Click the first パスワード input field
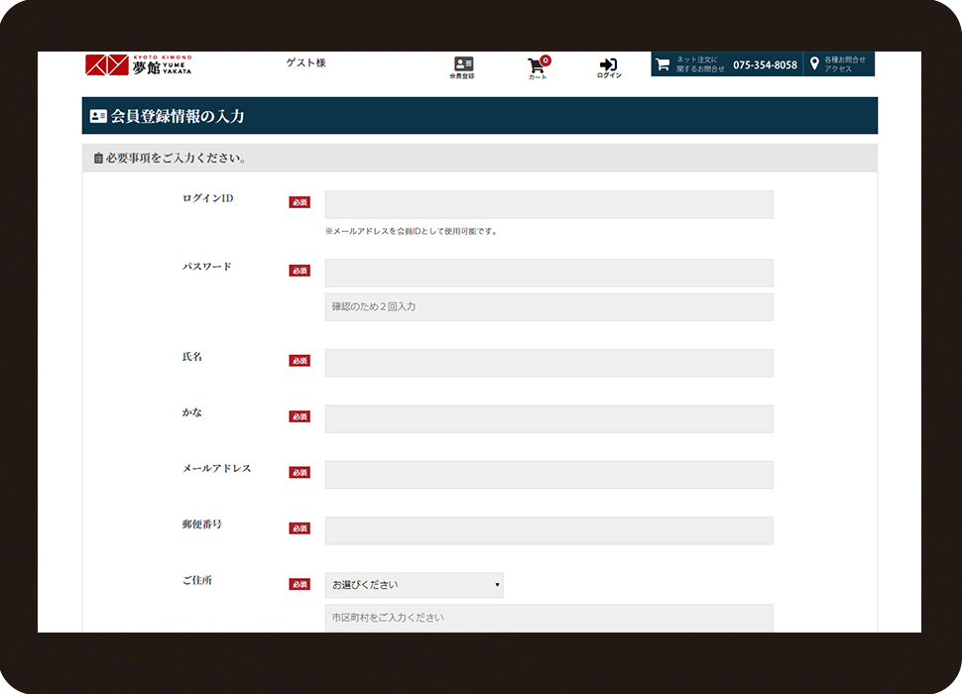The width and height of the screenshot is (962, 694). coord(548,273)
